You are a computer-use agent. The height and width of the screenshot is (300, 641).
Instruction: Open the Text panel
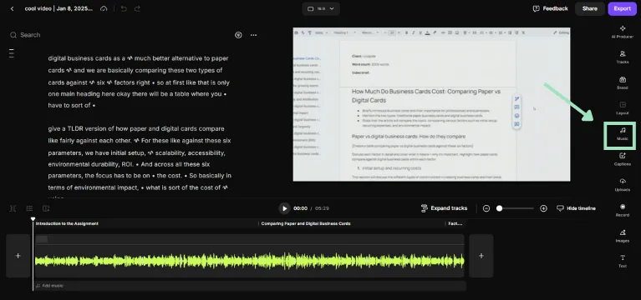pos(622,262)
